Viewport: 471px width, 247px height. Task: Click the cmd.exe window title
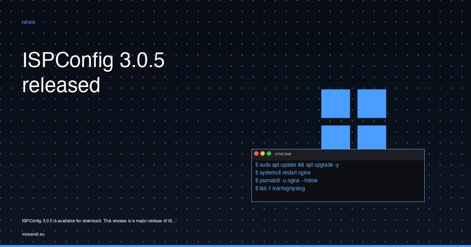(x=283, y=154)
